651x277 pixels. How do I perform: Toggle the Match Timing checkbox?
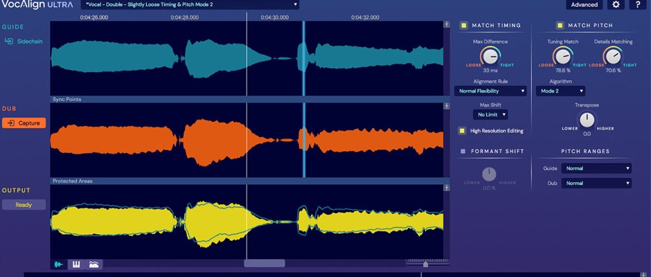(x=463, y=26)
